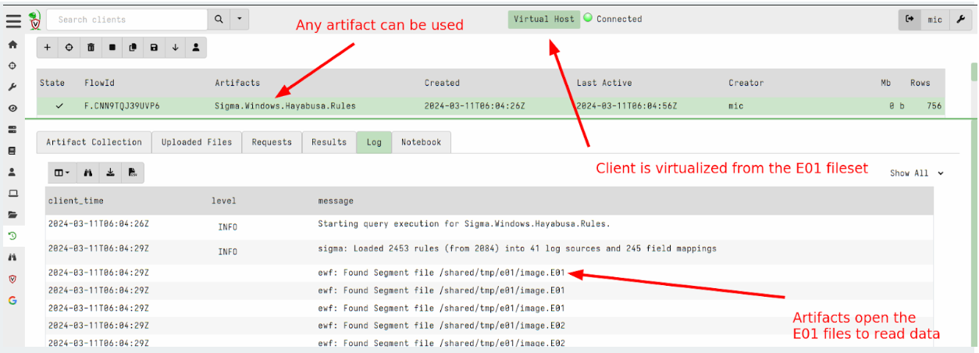Screen dimensions: 979x353
Task: Click the stop square icon in collections toolbar
Action: point(112,48)
